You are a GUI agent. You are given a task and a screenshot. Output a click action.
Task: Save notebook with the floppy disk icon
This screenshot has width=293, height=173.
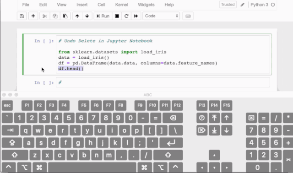point(22,16)
